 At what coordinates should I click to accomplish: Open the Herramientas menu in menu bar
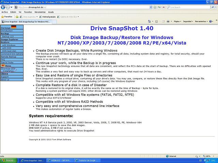(40, 12)
